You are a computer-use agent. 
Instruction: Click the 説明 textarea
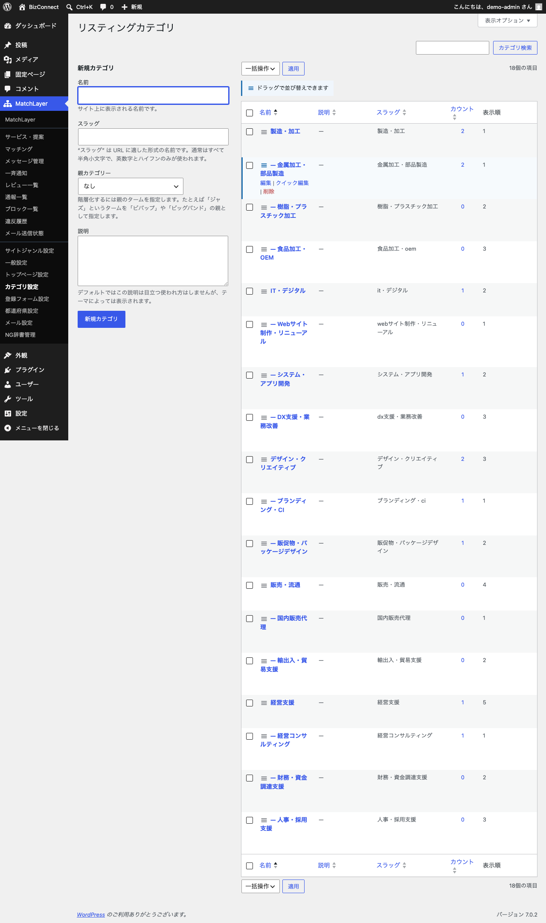153,261
